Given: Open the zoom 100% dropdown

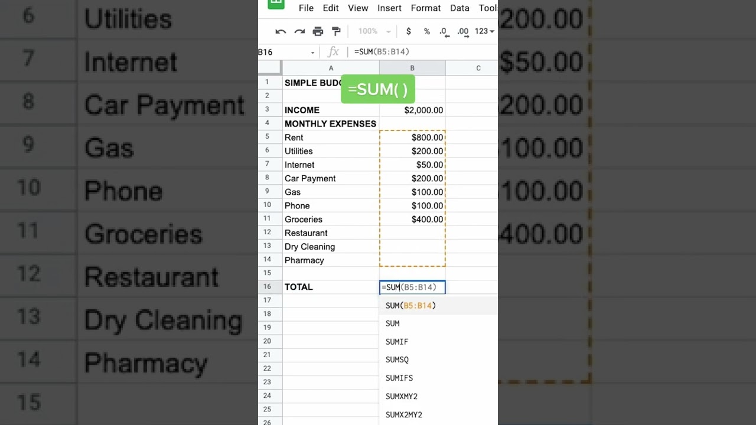Looking at the screenshot, I should pyautogui.click(x=374, y=31).
